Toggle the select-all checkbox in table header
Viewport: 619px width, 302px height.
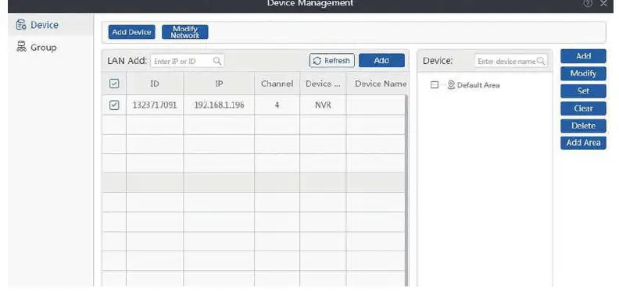113,83
